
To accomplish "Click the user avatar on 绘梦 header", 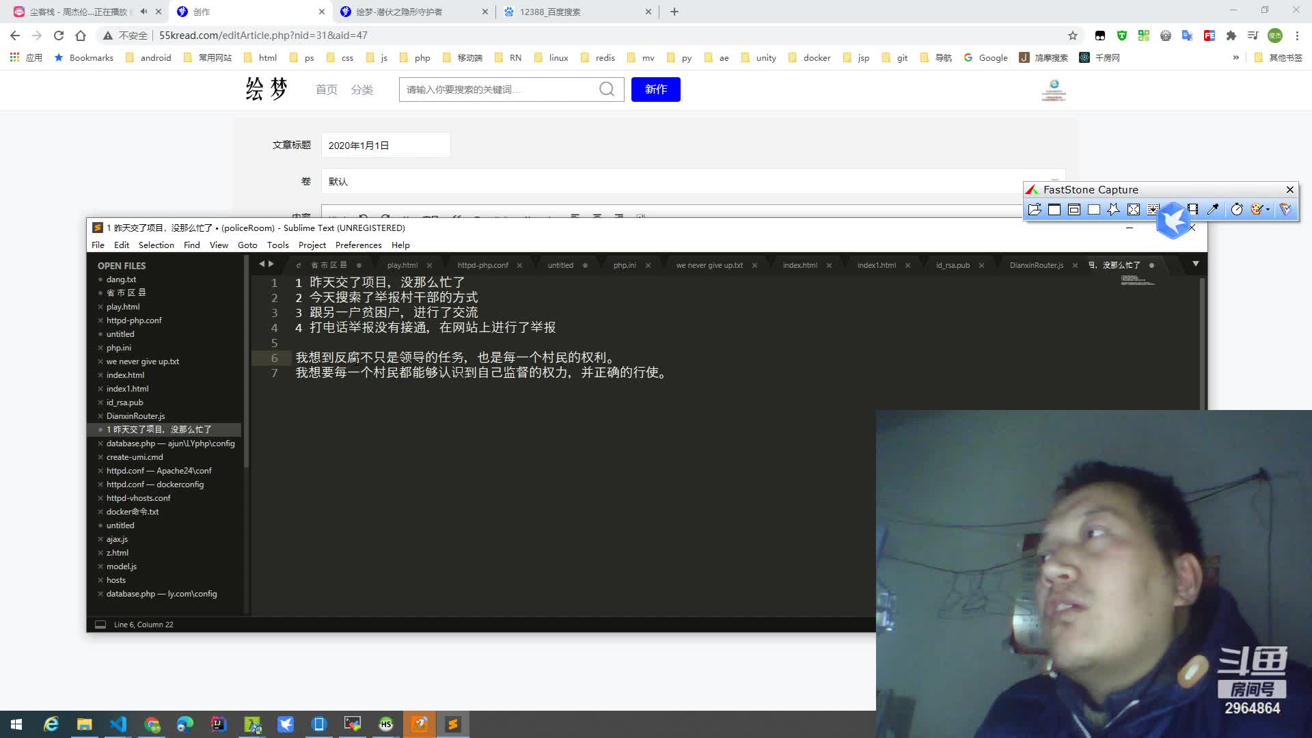I will click(1054, 90).
